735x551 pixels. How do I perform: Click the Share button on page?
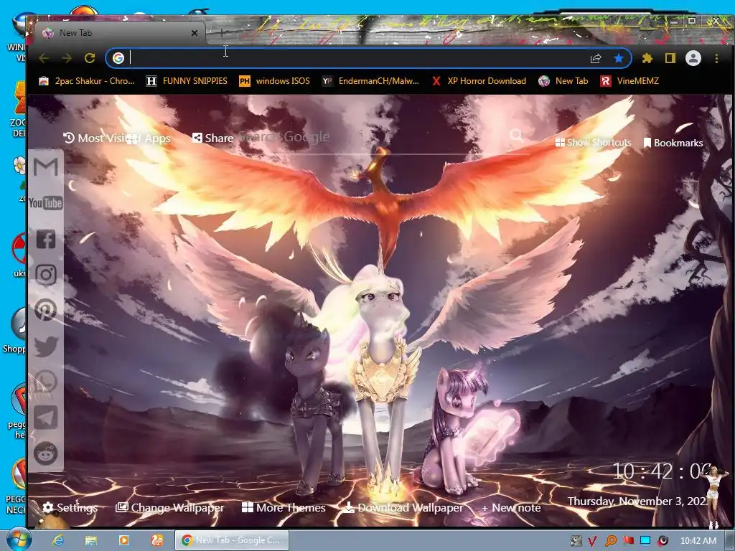(x=212, y=138)
